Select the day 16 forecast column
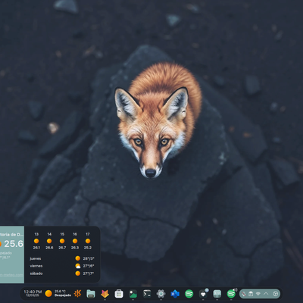303x303 pixels. click(75, 241)
